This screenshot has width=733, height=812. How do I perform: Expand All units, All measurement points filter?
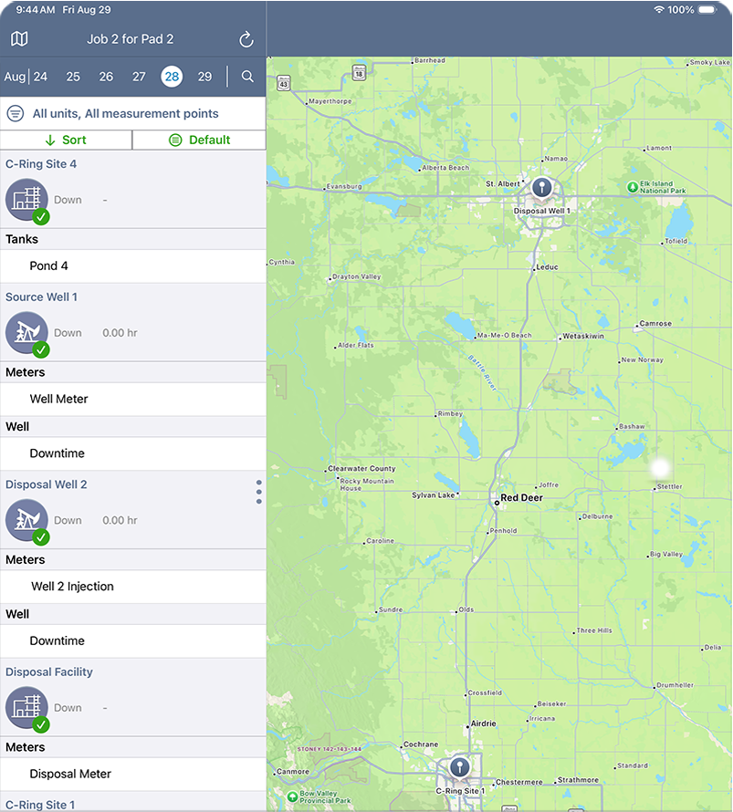point(125,114)
